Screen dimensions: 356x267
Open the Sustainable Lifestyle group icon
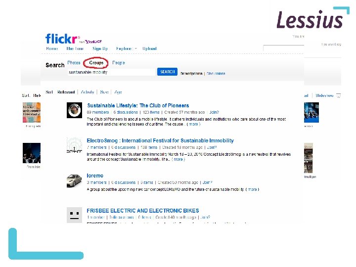tap(74, 110)
